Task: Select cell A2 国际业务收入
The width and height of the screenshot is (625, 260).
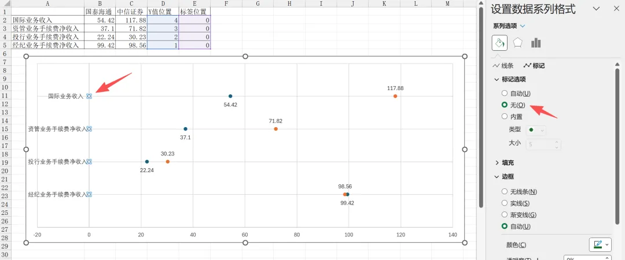Action: click(x=48, y=20)
